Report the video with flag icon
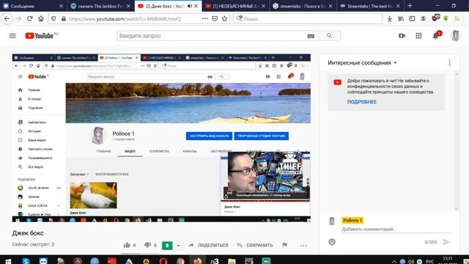This screenshot has height=264, width=469. [x=285, y=245]
